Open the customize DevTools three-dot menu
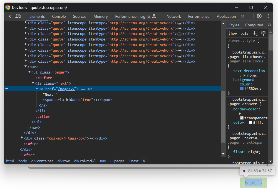The height and width of the screenshot is (195, 278). tap(268, 16)
